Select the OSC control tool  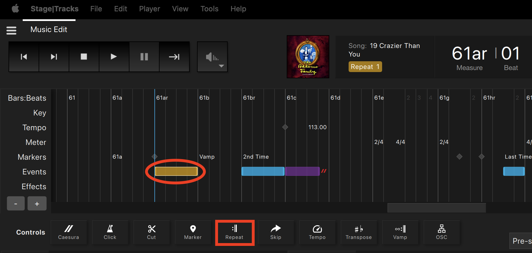(x=441, y=232)
